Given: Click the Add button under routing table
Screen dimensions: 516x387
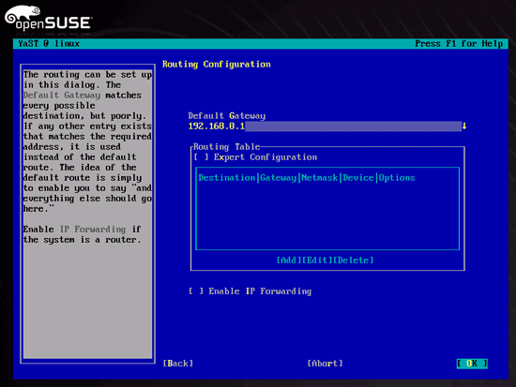Looking at the screenshot, I should (x=289, y=260).
